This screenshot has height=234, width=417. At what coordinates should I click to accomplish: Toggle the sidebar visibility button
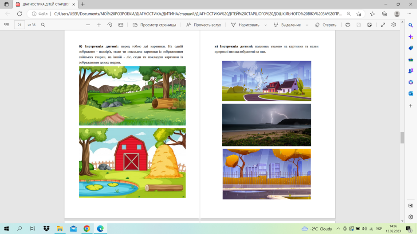click(411, 206)
